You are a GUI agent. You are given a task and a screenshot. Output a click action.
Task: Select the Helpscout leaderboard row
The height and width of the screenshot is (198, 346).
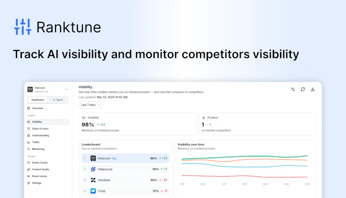tap(126, 169)
